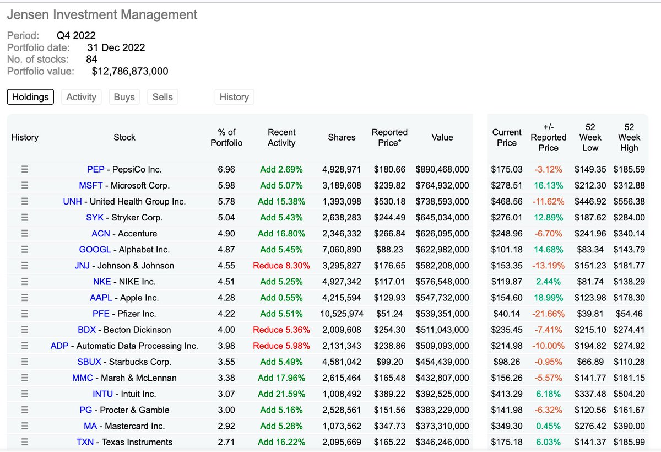Click the Current Price column header
661x452 pixels.
507,137
